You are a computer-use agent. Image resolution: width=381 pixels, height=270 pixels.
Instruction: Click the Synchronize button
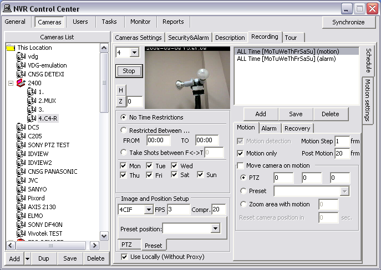(348, 22)
